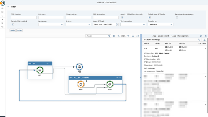208x117 pixels.
Task: Open calendar picker for Latest RFC call
Action: point(116,24)
